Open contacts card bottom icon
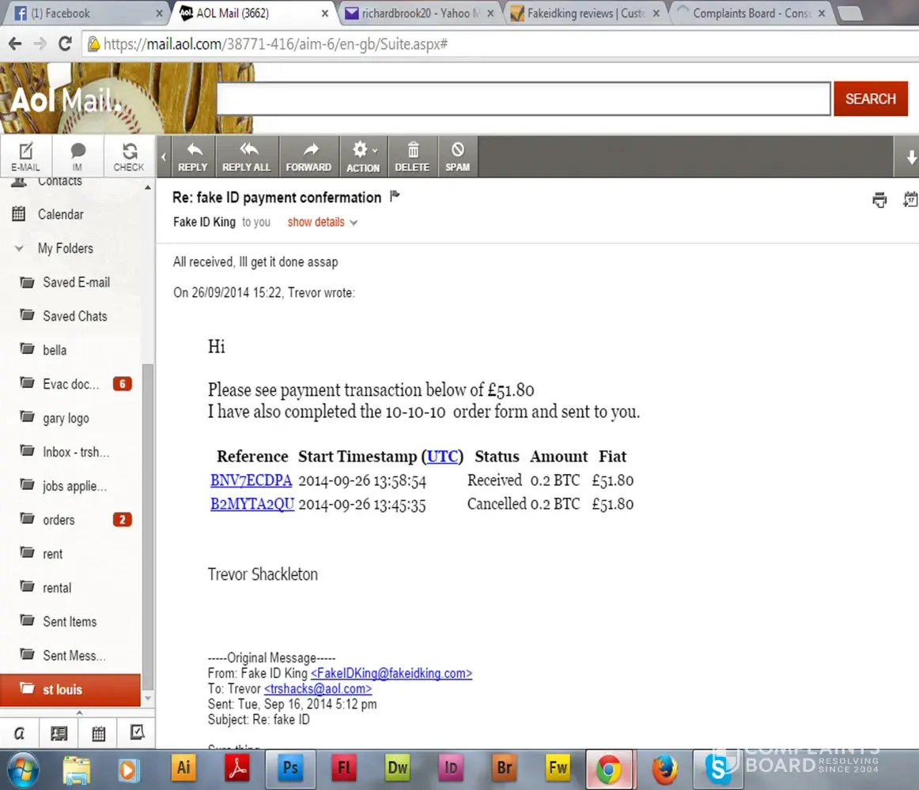919x790 pixels. (x=59, y=733)
